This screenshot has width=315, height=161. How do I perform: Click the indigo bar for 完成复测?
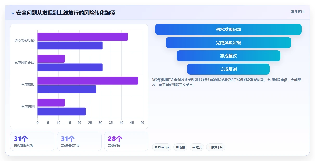point(62,111)
